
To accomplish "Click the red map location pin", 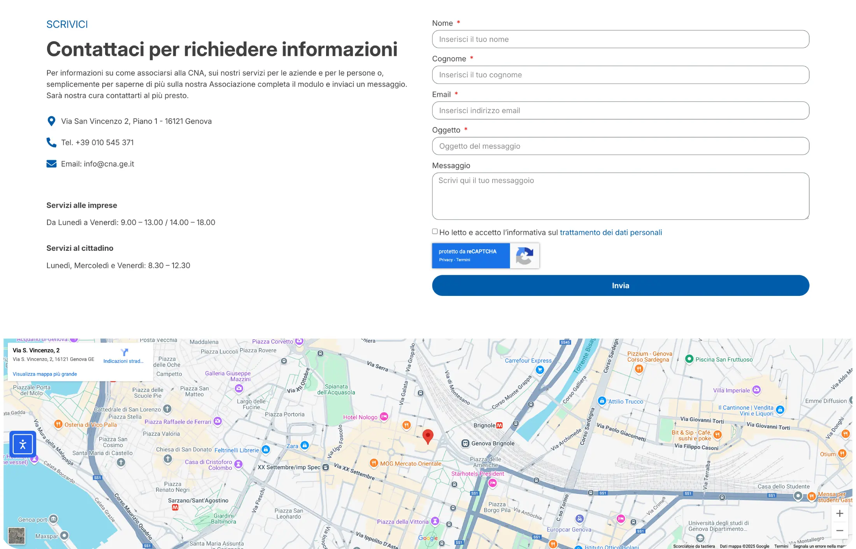I will 428,436.
